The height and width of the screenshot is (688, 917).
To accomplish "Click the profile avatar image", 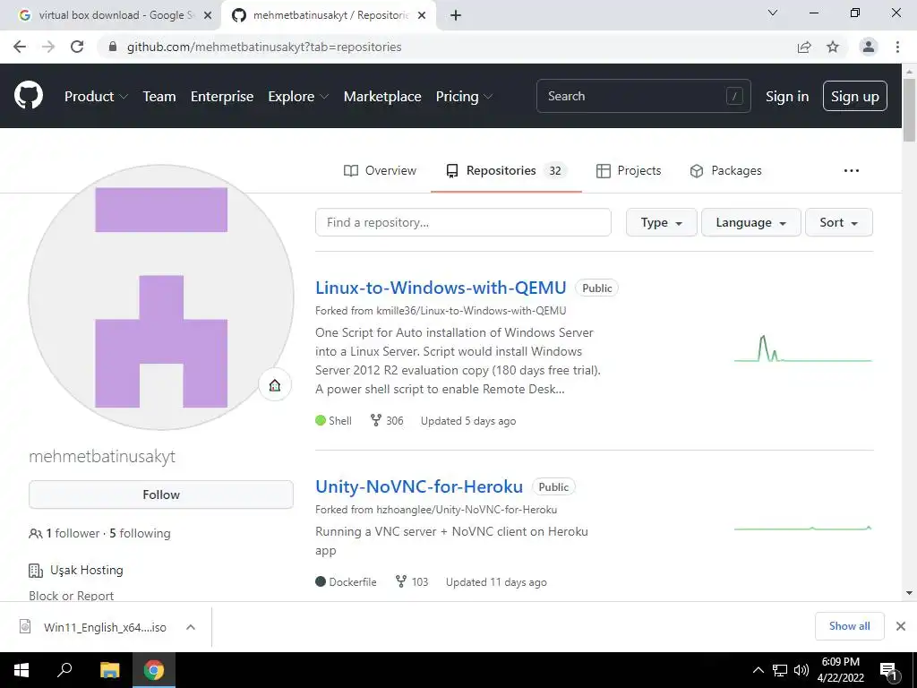I will click(161, 297).
